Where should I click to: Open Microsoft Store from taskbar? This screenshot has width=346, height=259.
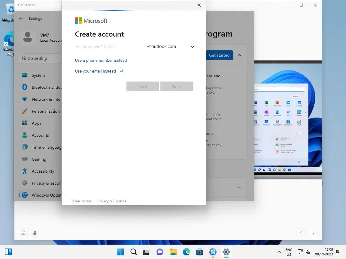point(199,252)
